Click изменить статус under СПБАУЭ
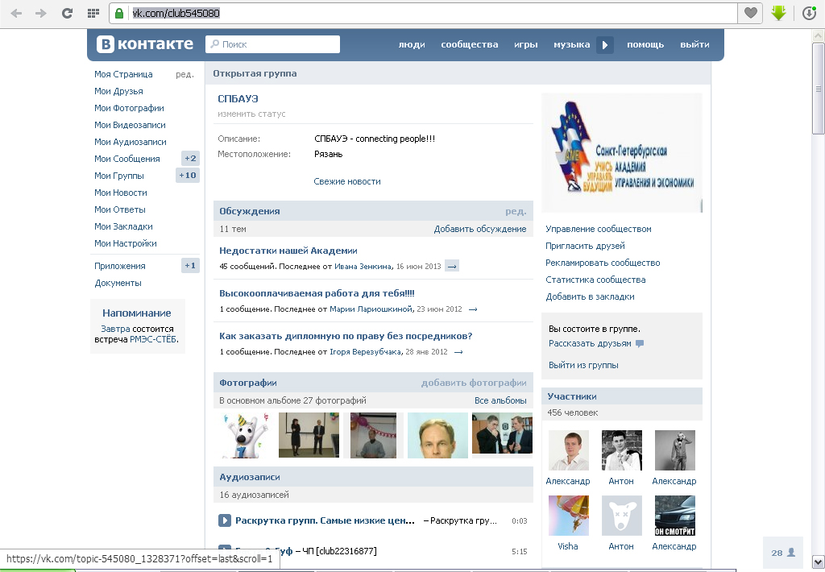Screen dimensions: 825x572 251,114
